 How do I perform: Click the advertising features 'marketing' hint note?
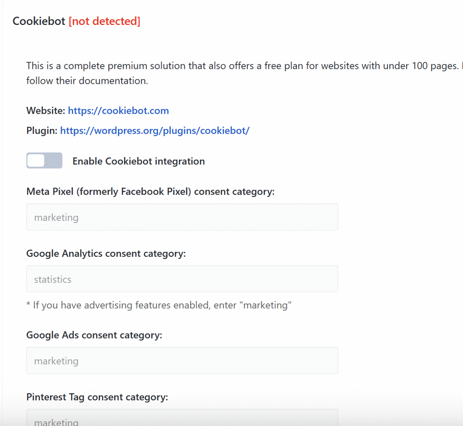[x=159, y=305]
